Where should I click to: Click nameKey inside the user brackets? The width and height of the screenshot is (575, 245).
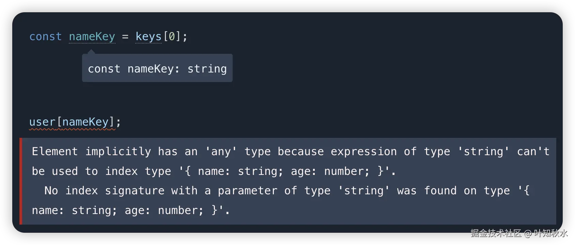pyautogui.click(x=85, y=122)
